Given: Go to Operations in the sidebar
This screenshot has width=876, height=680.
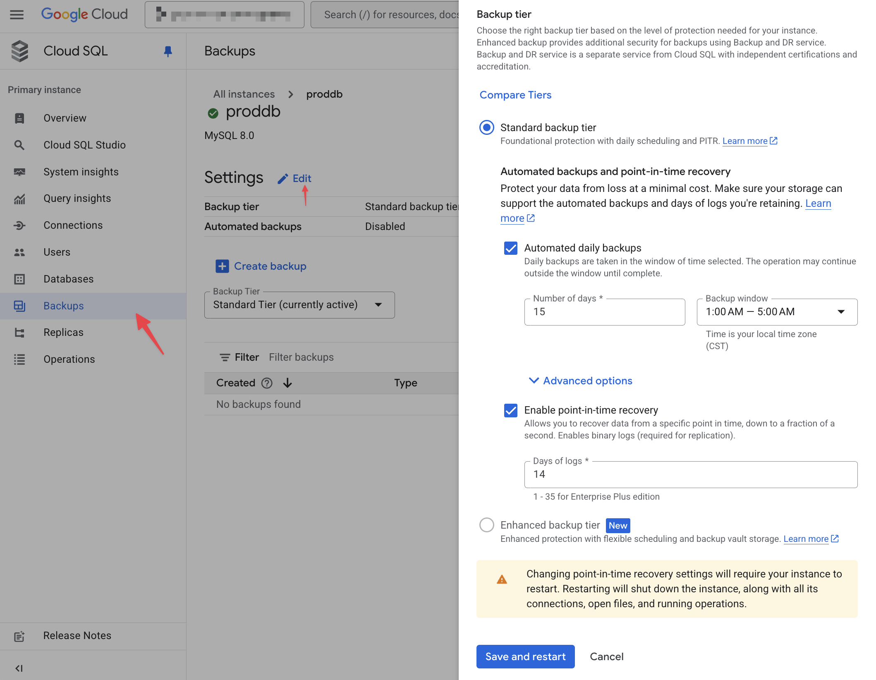Looking at the screenshot, I should [69, 359].
